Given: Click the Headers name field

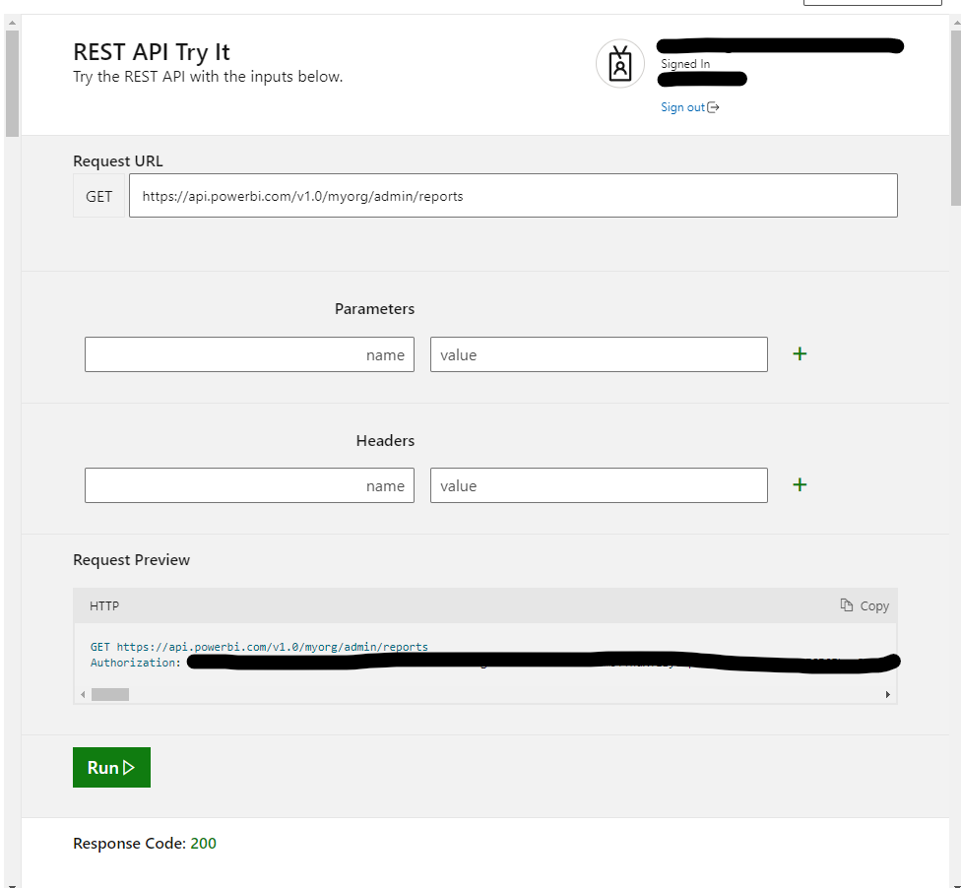Looking at the screenshot, I should 249,485.
